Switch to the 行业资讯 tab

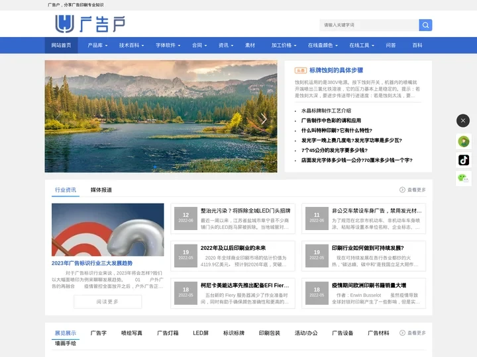tap(66, 190)
